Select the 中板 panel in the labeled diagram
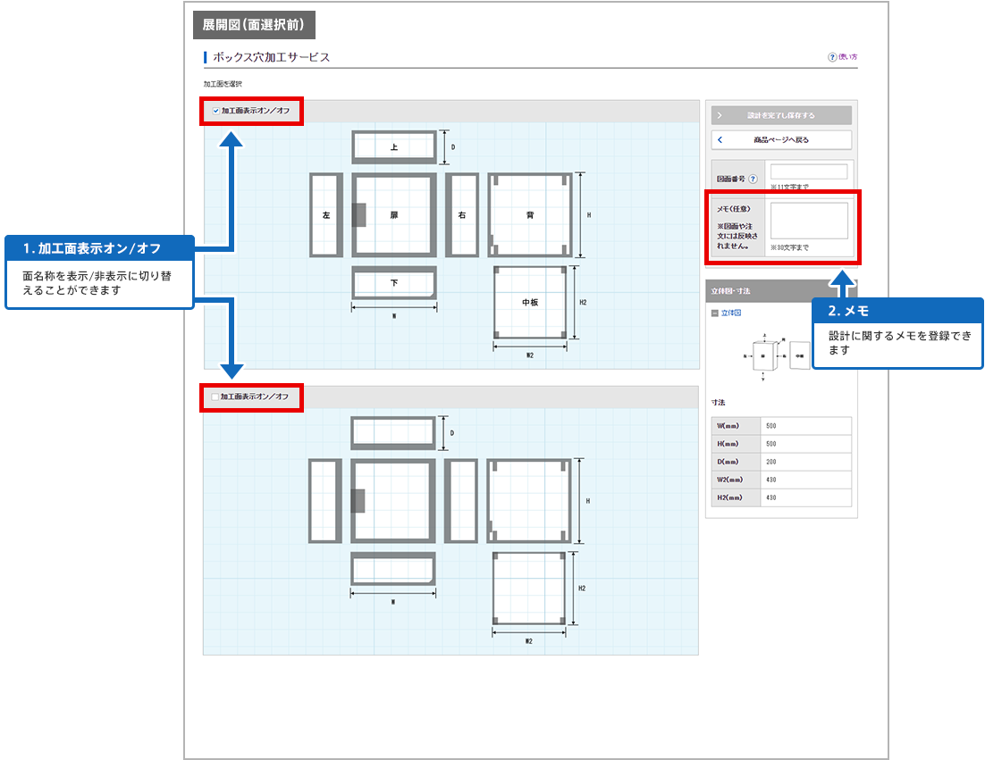The width and height of the screenshot is (985, 760). tap(530, 303)
